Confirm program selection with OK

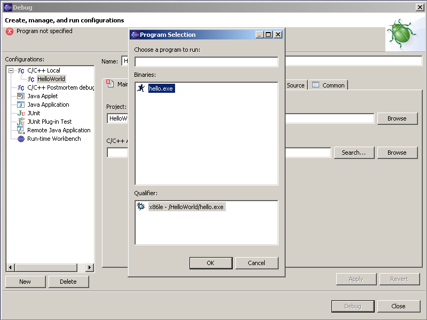(210, 263)
